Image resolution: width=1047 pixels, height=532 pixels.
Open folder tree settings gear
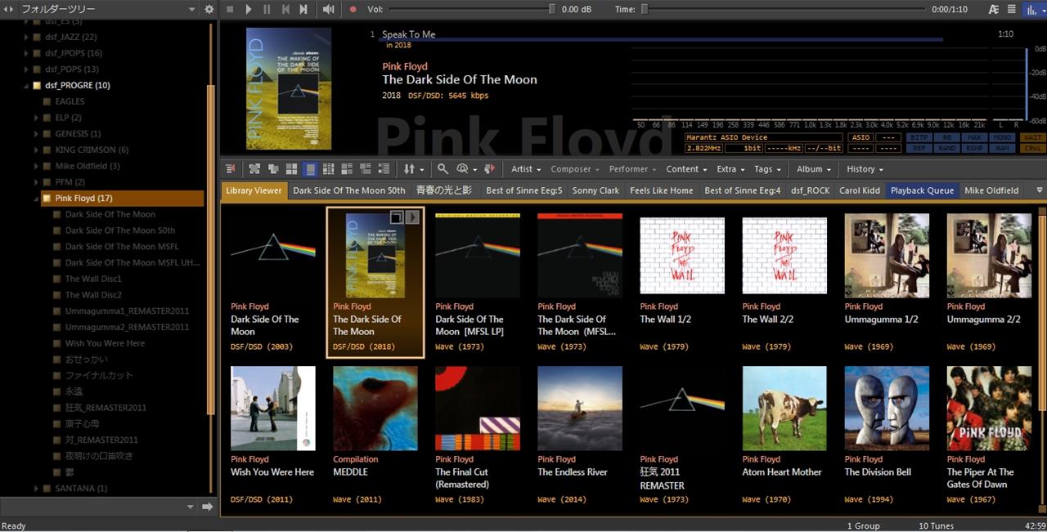pyautogui.click(x=209, y=9)
